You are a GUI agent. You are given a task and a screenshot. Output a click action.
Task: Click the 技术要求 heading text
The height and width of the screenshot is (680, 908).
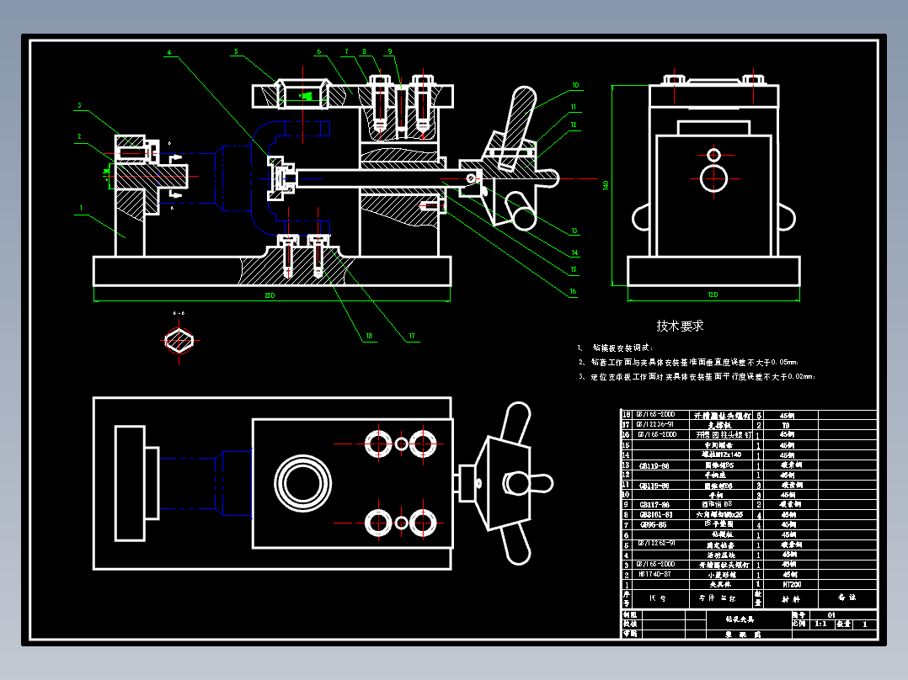680,326
